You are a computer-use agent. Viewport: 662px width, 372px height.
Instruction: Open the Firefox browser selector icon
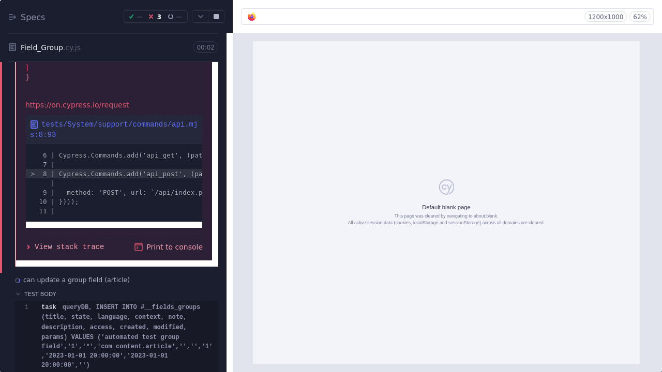(252, 17)
